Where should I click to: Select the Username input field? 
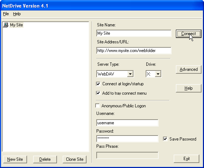(127, 123)
